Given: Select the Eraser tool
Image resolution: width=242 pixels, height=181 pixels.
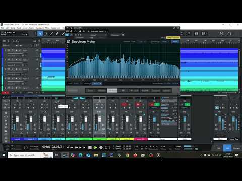Looking at the screenshot, I should click(57, 34).
